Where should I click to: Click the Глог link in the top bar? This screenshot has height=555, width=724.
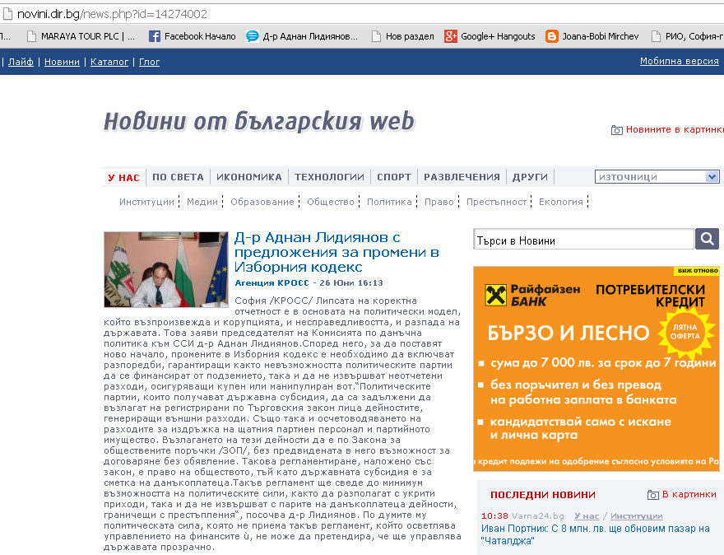(149, 62)
